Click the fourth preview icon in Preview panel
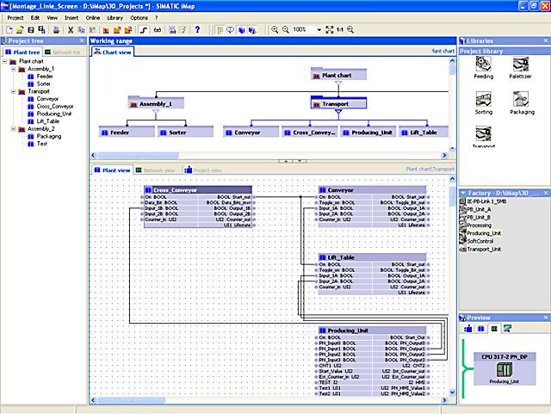The image size is (551, 414). coord(507,329)
